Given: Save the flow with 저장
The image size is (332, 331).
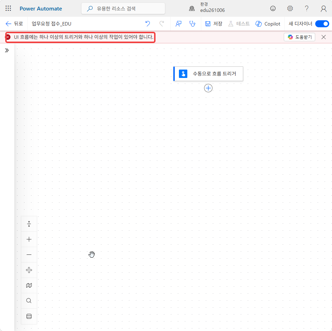Looking at the screenshot, I should [214, 24].
